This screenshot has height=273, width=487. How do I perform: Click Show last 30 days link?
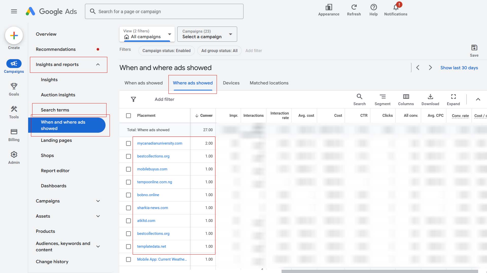[459, 68]
